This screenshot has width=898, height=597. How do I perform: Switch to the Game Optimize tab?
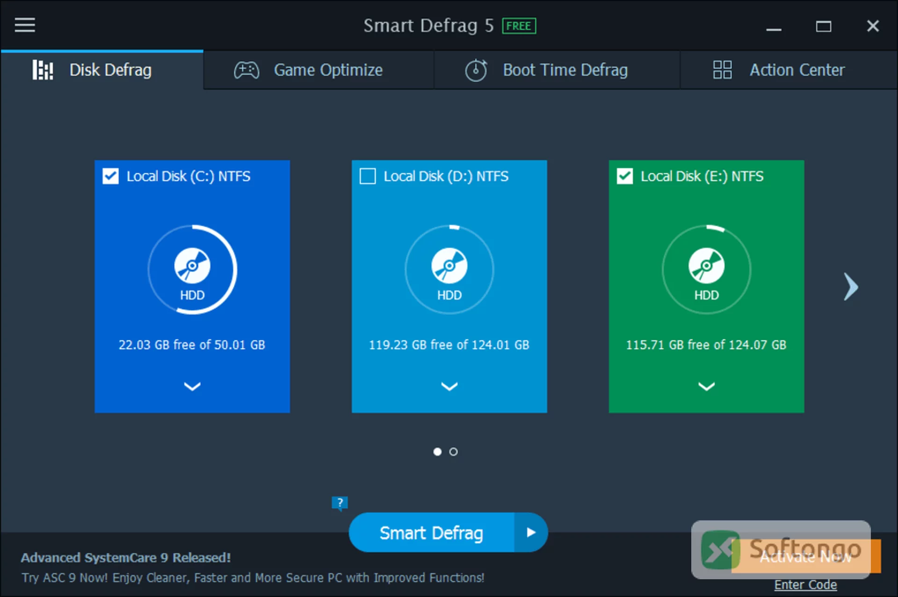click(319, 70)
